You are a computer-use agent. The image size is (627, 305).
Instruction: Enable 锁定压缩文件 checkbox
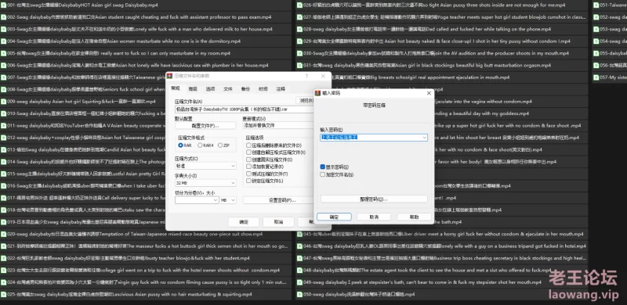(x=248, y=181)
